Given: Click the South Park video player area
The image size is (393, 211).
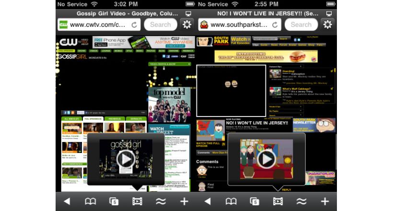Looking at the screenshot, I should tap(231, 91).
